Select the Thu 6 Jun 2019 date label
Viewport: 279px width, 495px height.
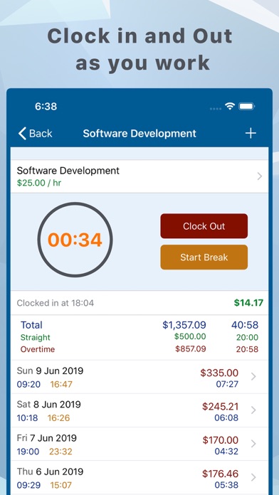(x=50, y=472)
